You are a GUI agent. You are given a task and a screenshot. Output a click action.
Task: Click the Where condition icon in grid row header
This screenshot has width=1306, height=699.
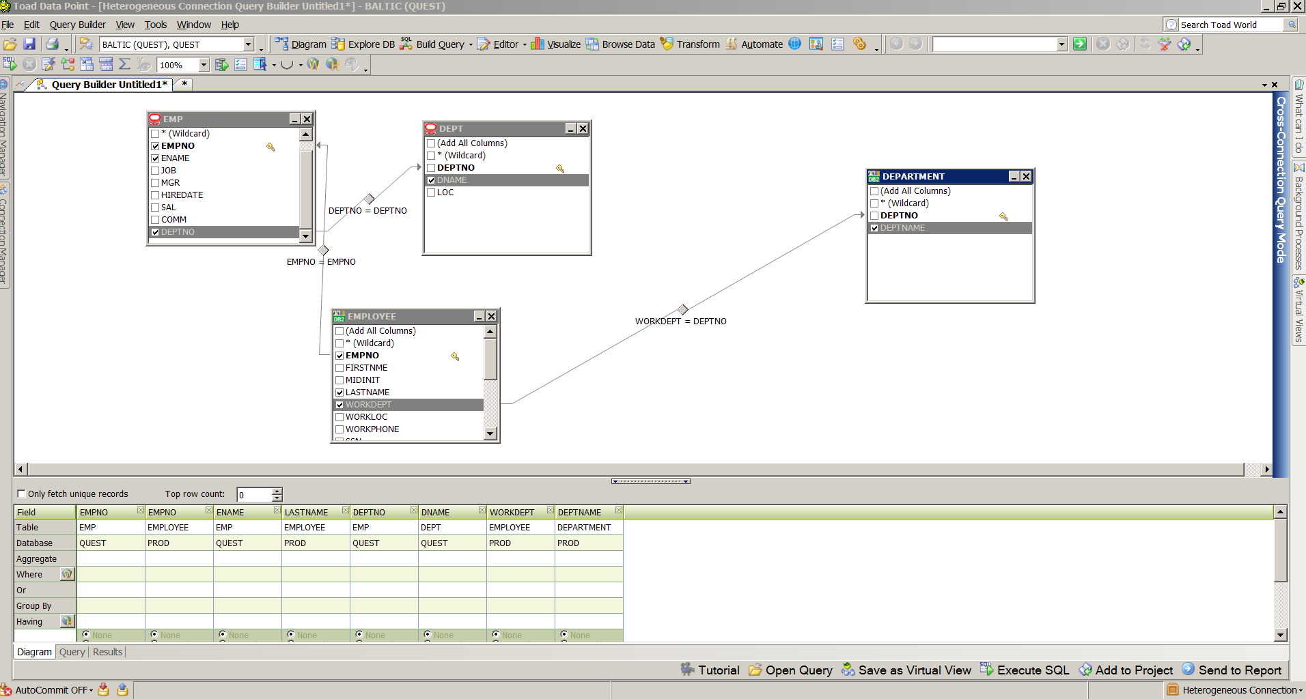tap(67, 574)
